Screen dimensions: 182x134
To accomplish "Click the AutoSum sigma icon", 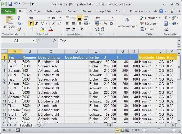I will point(166,18).
